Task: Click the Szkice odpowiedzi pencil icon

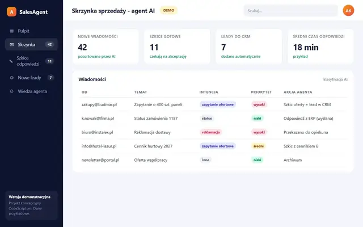Action: tap(11, 61)
